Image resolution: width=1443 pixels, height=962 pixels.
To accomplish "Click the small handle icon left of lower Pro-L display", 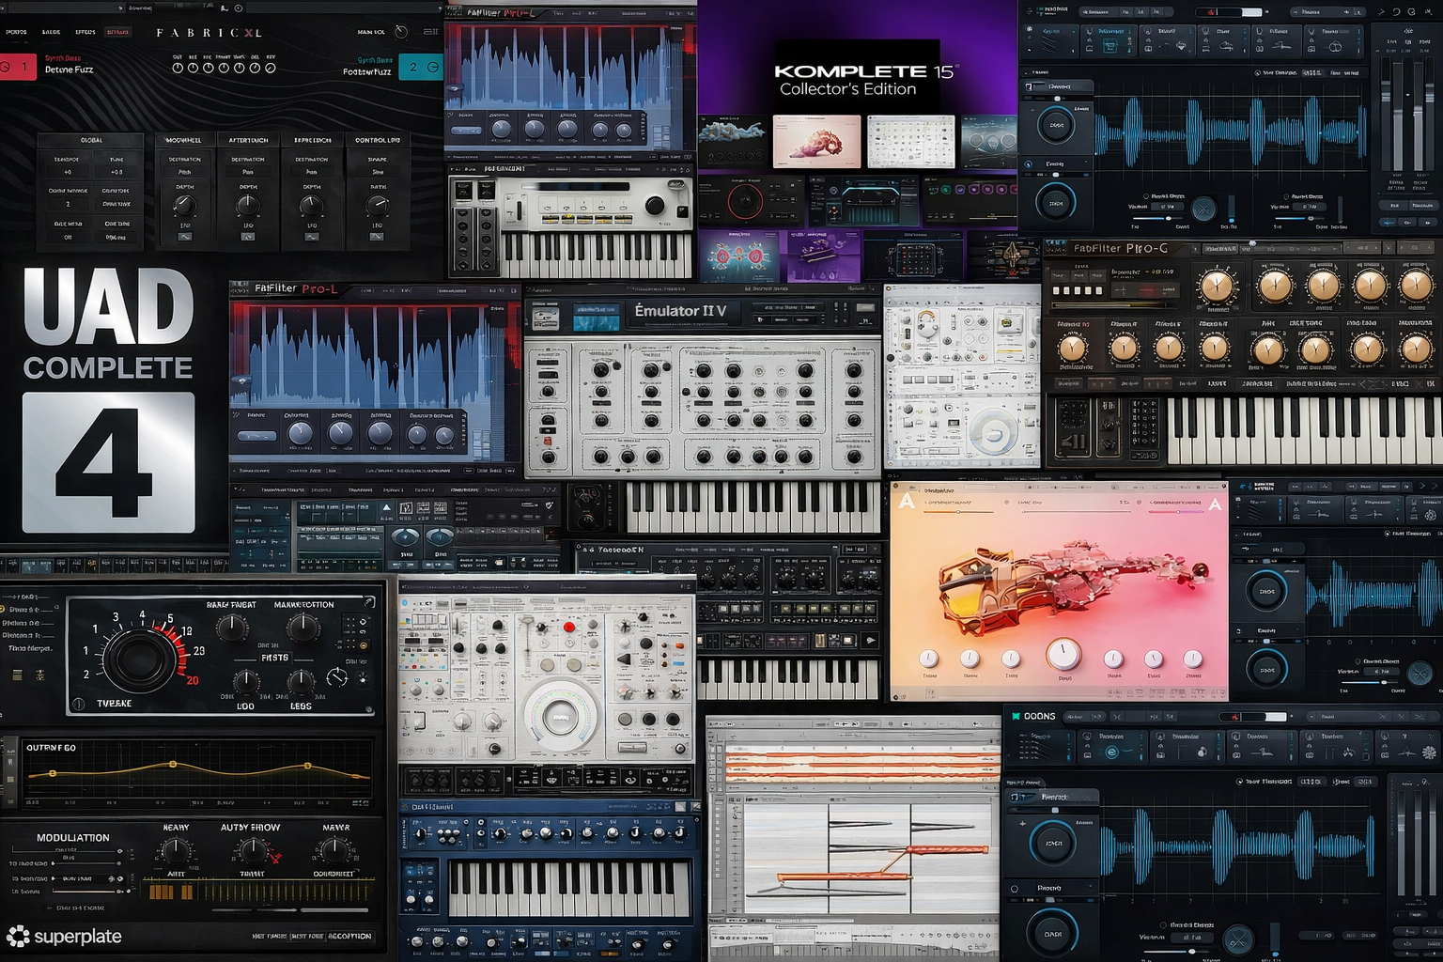I will coord(242,380).
